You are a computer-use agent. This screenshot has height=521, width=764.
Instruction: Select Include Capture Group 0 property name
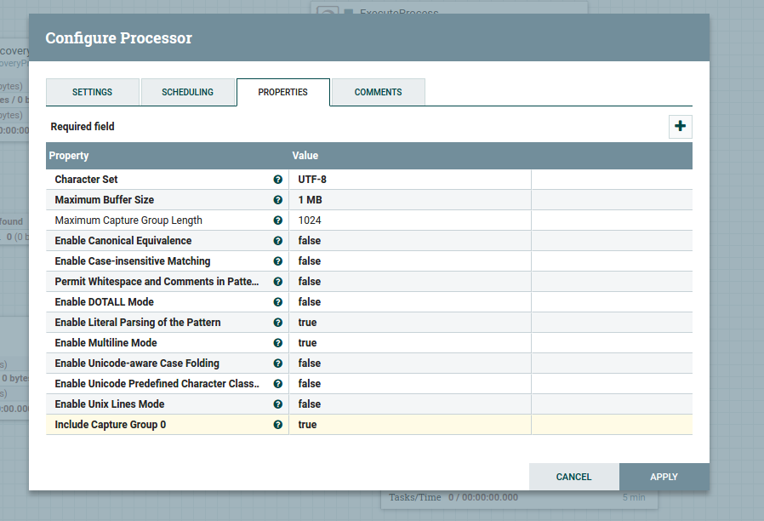point(110,425)
